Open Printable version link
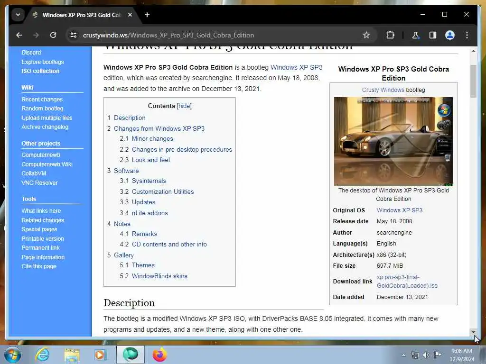486x364 pixels. click(x=42, y=239)
